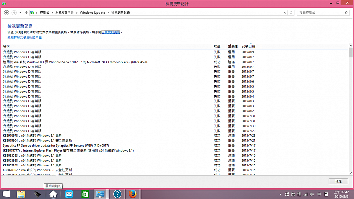This screenshot has width=354, height=199.
Task: Click the 2015/7/29 install date cell
Action: click(x=248, y=131)
